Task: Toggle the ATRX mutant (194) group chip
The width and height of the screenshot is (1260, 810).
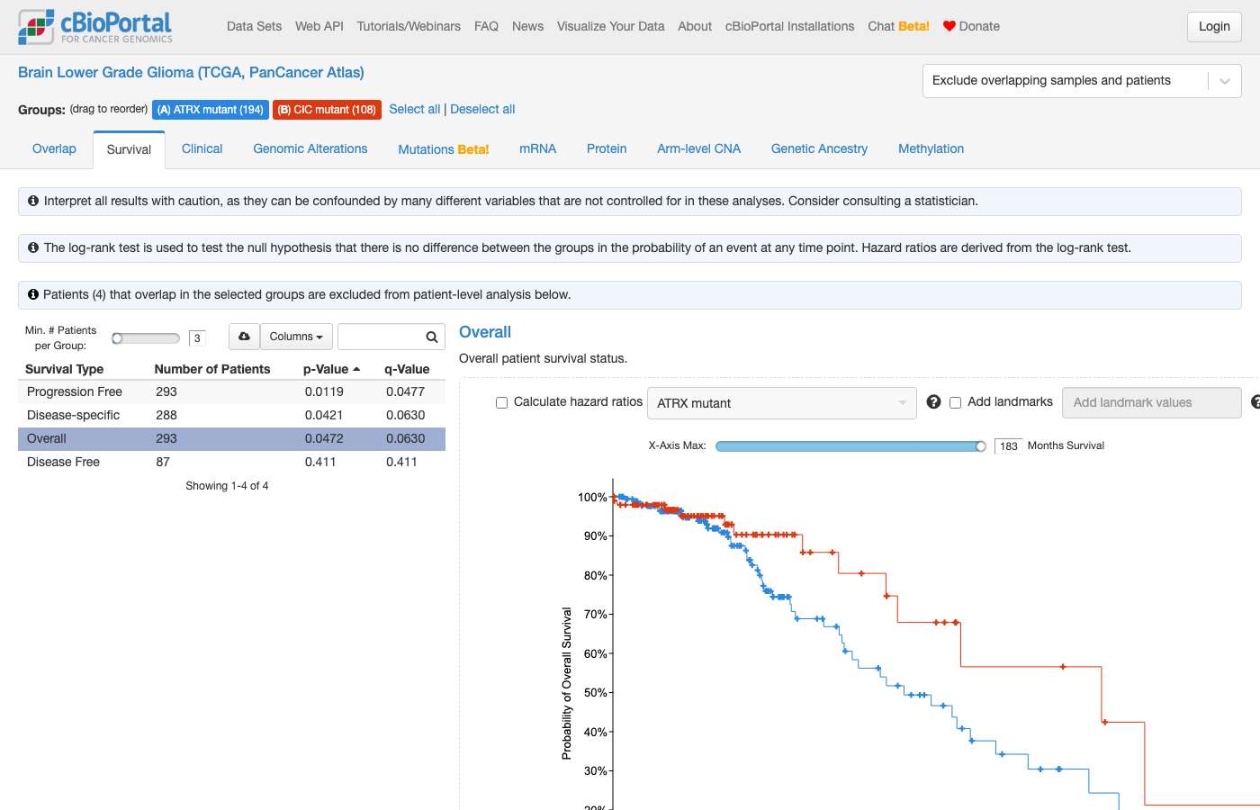Action: (211, 110)
